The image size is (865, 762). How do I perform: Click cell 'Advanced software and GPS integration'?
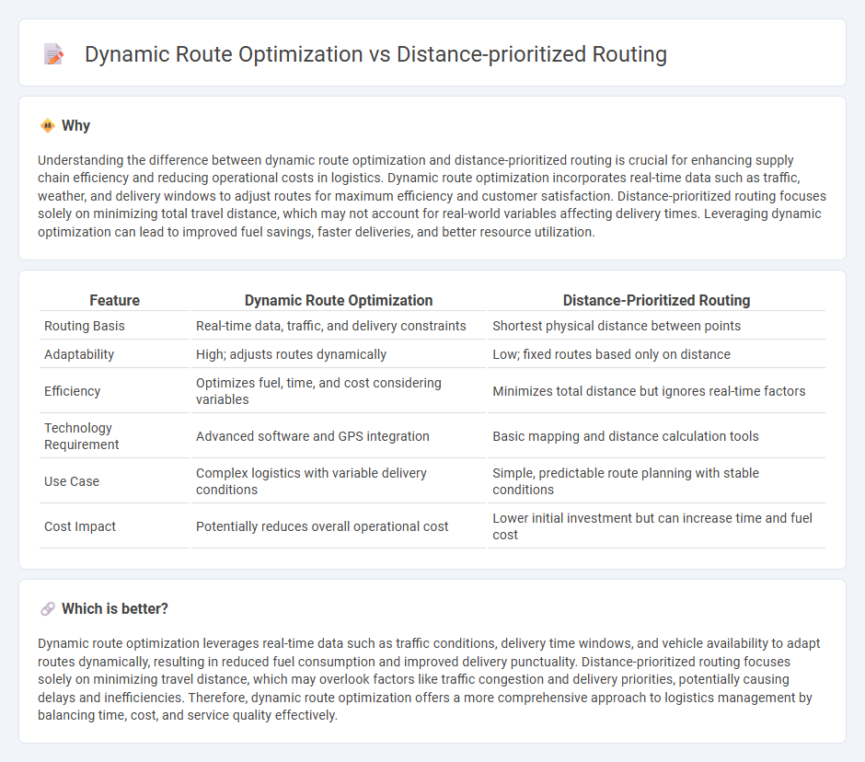point(338,436)
